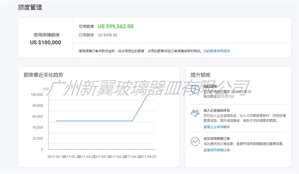Open the 起草信用保障订单 link

click(x=216, y=150)
